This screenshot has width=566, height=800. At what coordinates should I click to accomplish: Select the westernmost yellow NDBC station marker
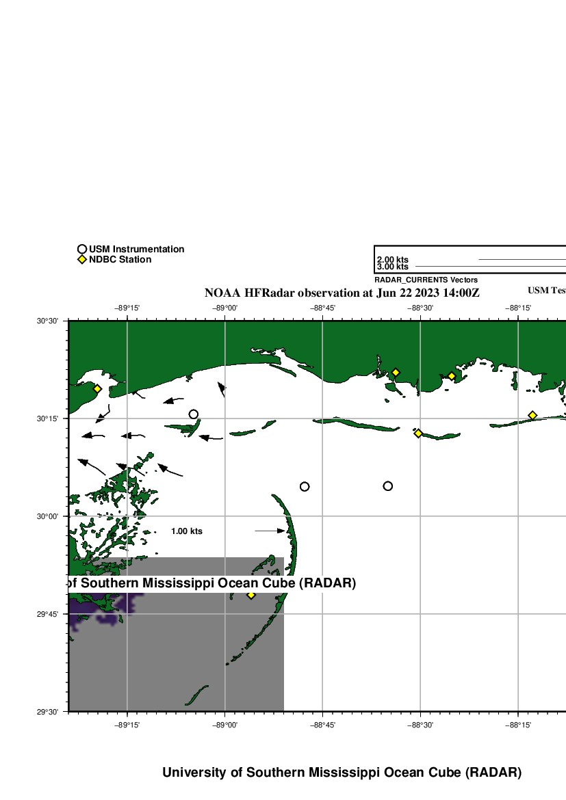[x=97, y=388]
